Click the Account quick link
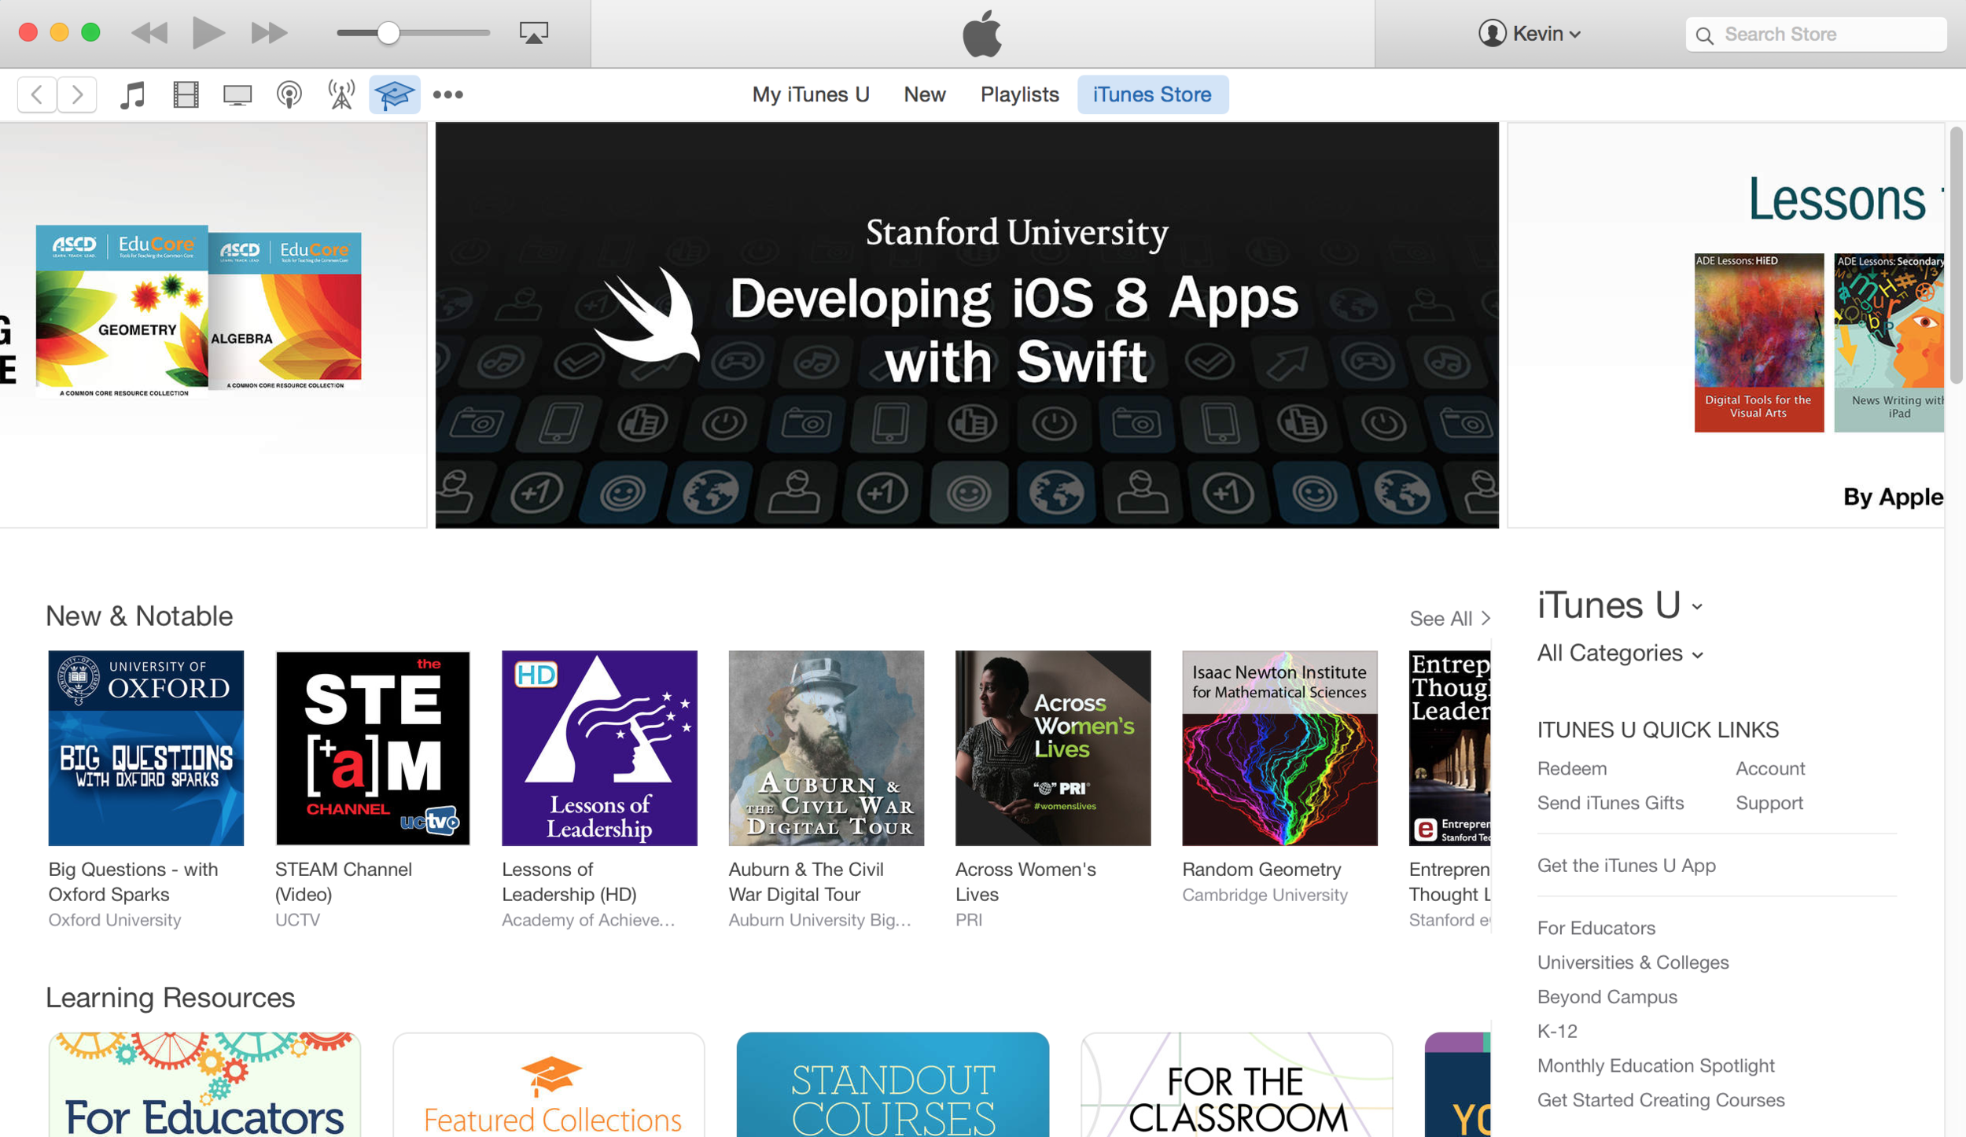The image size is (1966, 1137). point(1769,768)
